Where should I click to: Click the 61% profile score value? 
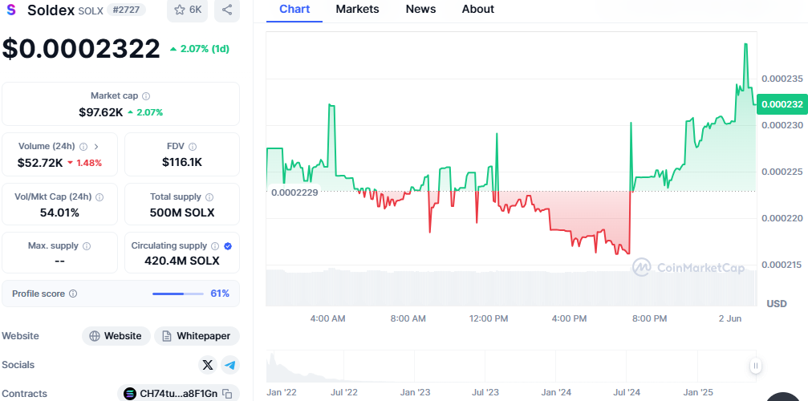(220, 294)
